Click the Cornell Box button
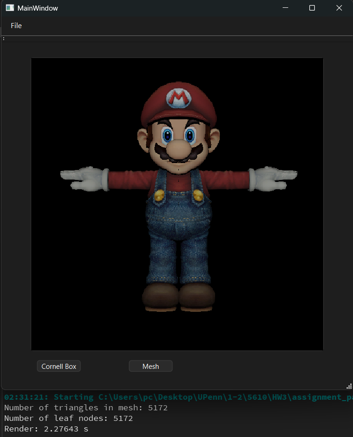 (x=59, y=366)
